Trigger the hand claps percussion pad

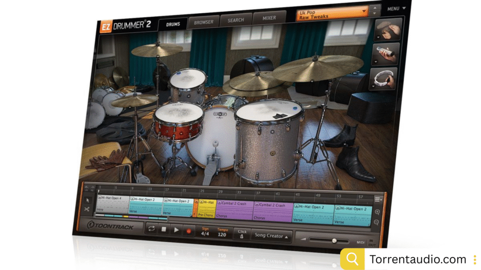click(x=389, y=30)
